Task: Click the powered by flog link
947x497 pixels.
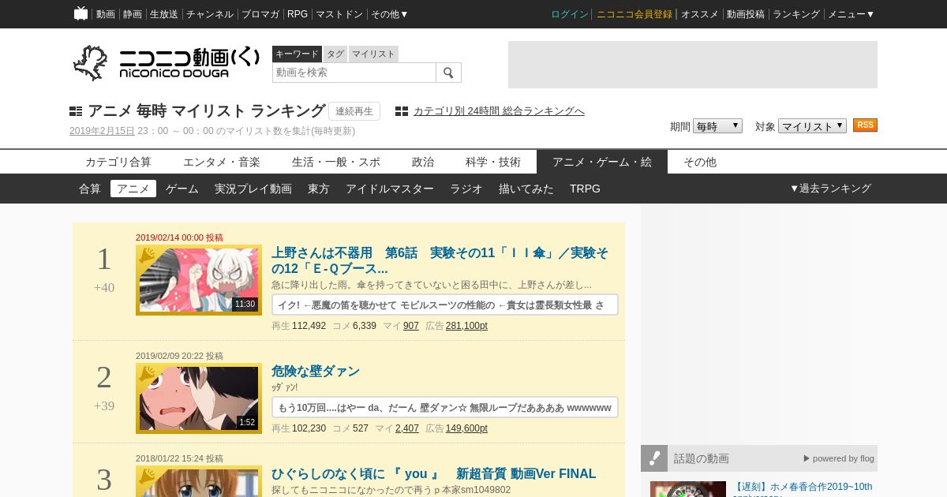Action: tap(839, 458)
